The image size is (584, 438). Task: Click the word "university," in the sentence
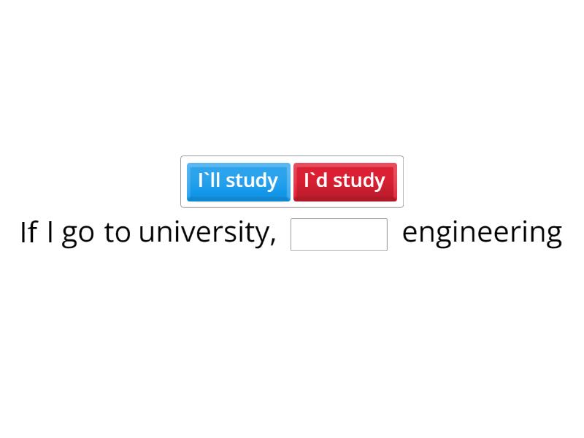click(207, 233)
